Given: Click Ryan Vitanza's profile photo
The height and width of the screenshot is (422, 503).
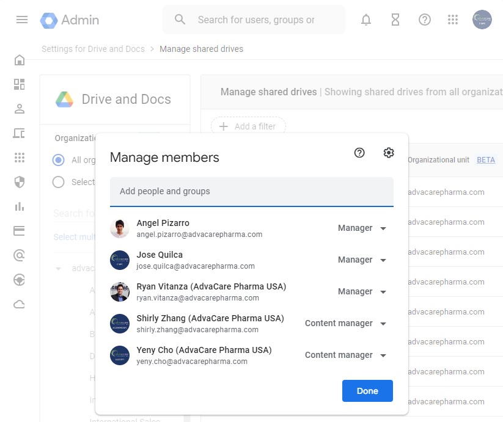Looking at the screenshot, I should click(120, 292).
